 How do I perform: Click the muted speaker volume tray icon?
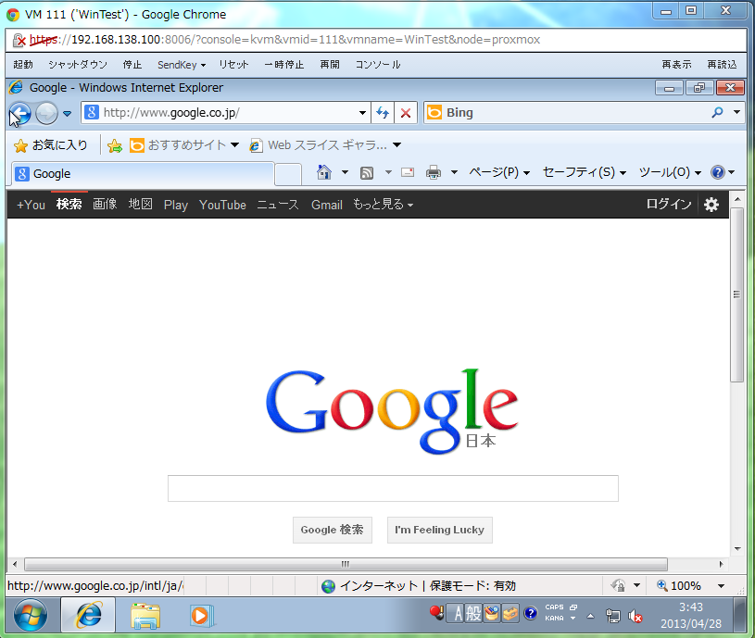pos(635,616)
